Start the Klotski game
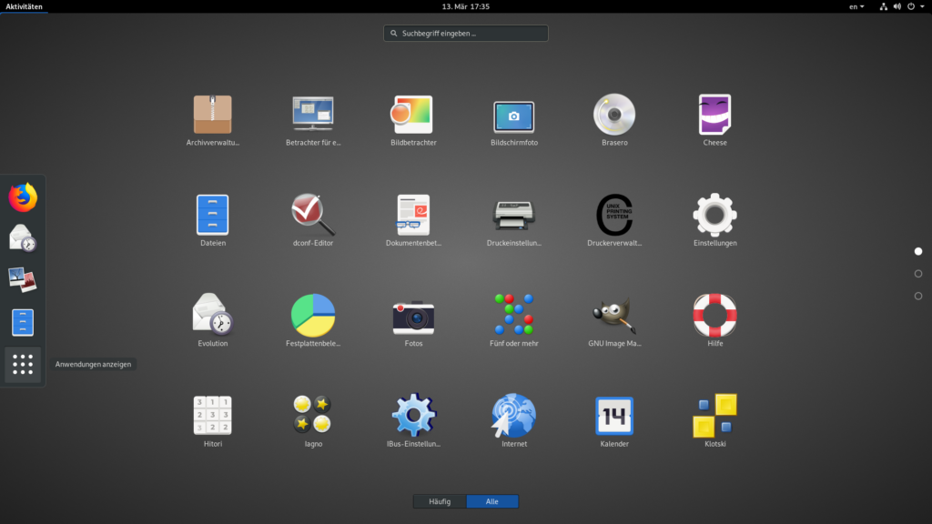The height and width of the screenshot is (524, 932). point(714,421)
